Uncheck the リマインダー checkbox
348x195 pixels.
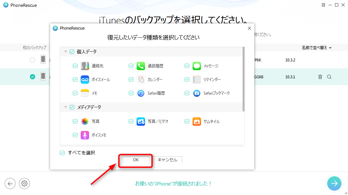(x=187, y=79)
